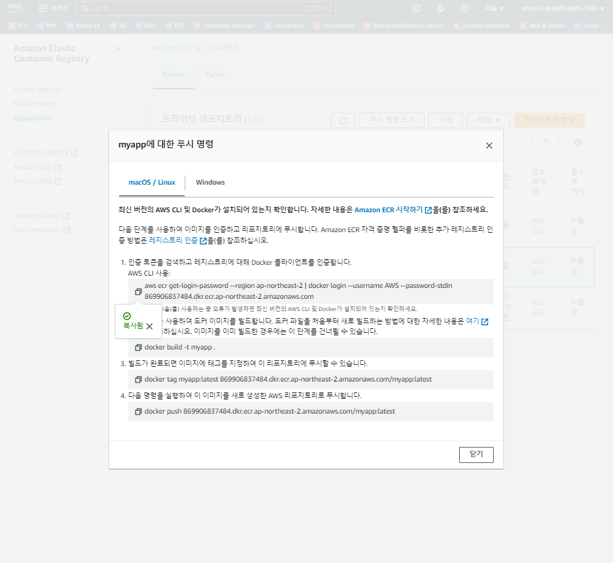613x563 pixels.
Task: Open Private registry in sidebar
Action: tap(37, 90)
